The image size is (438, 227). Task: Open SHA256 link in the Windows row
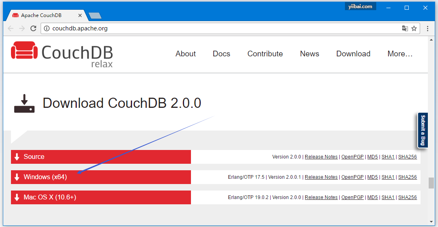407,177
